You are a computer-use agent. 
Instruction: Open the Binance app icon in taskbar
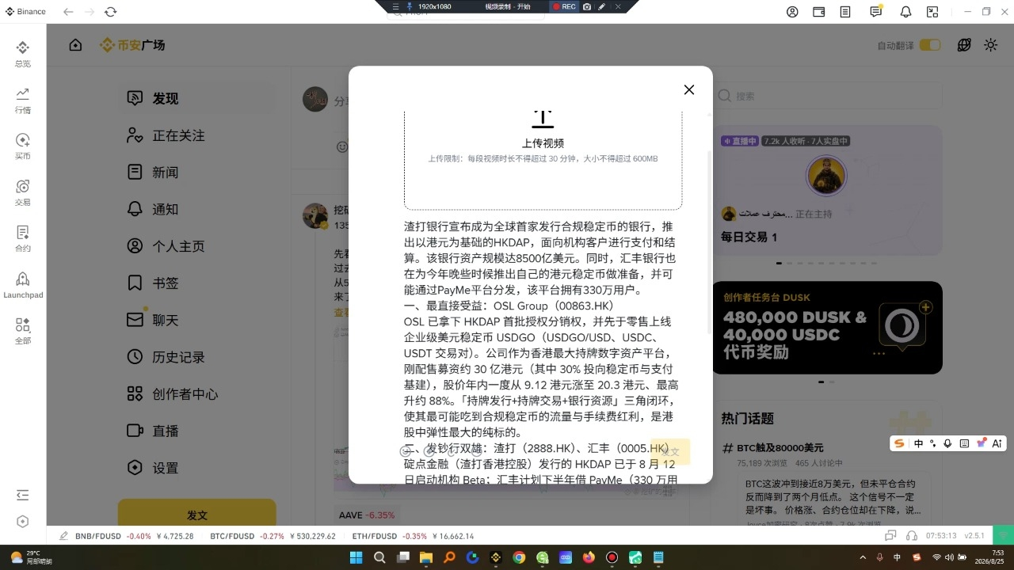coord(496,557)
